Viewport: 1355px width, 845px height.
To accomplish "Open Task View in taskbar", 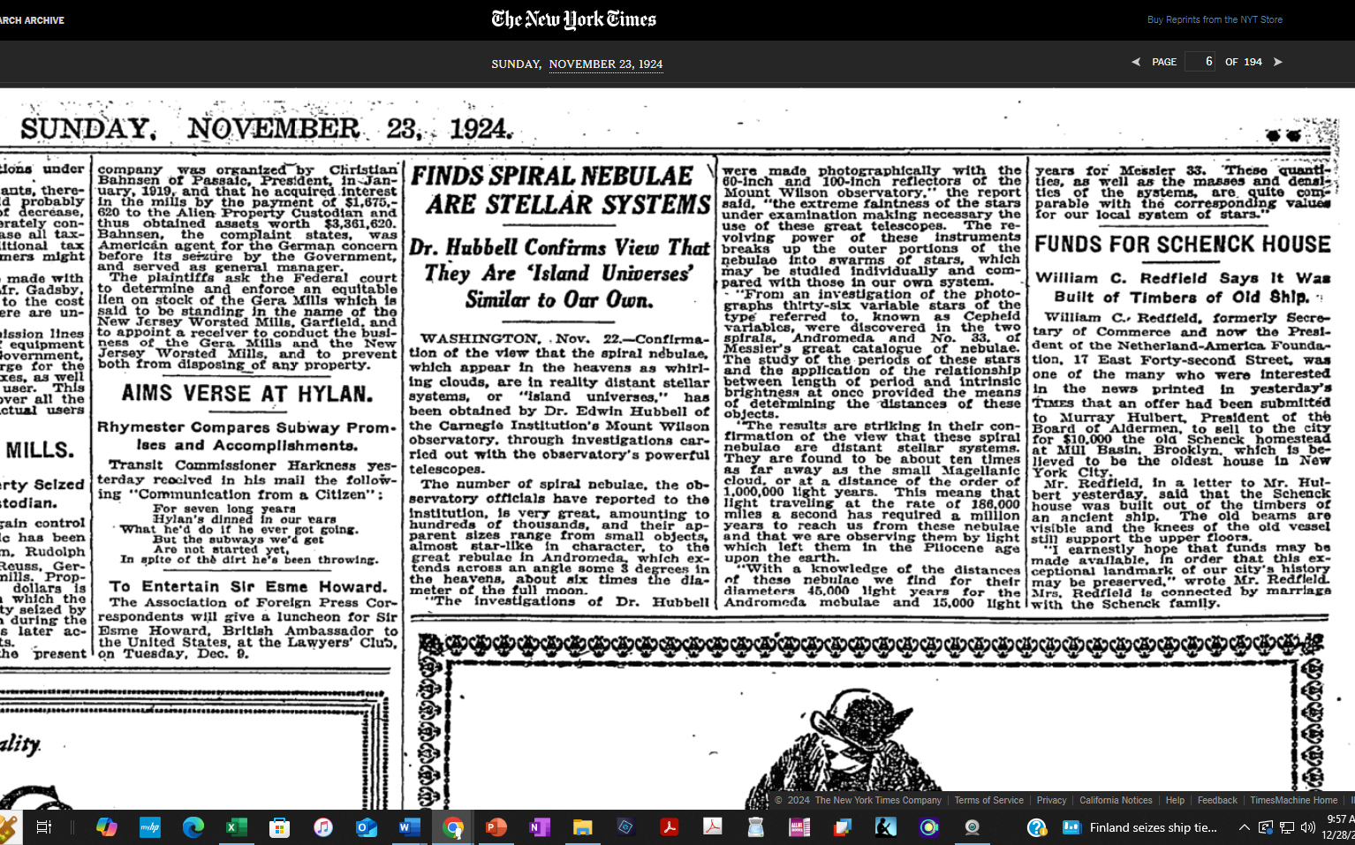I will coord(43,827).
